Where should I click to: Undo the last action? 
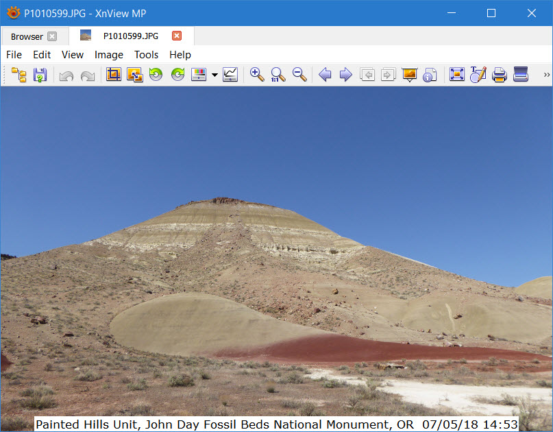coord(66,75)
